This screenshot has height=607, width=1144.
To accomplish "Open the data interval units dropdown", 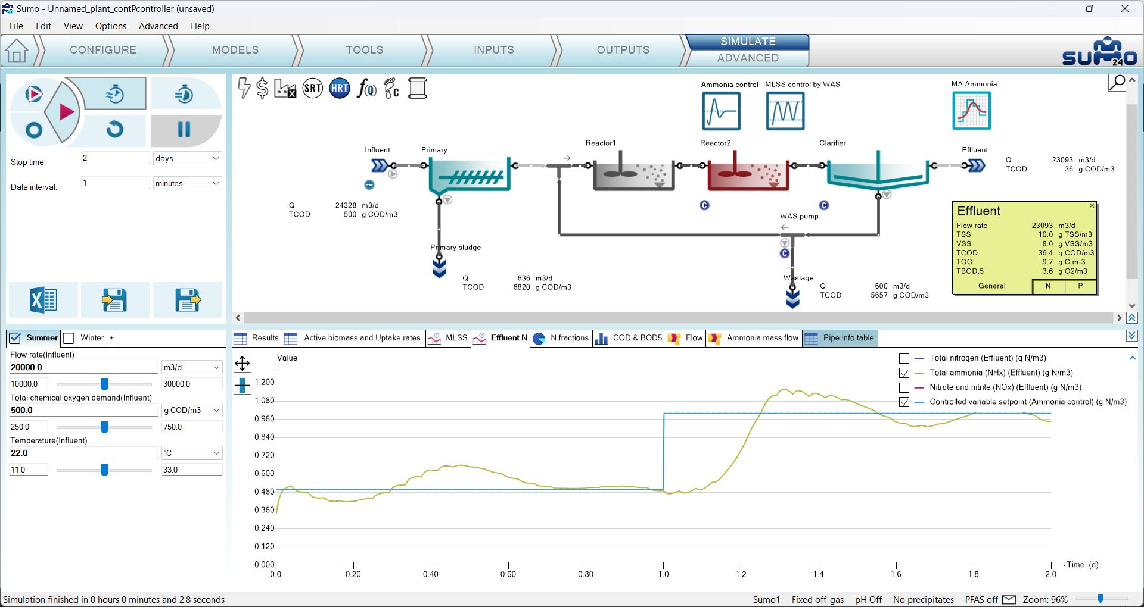I will click(x=187, y=183).
